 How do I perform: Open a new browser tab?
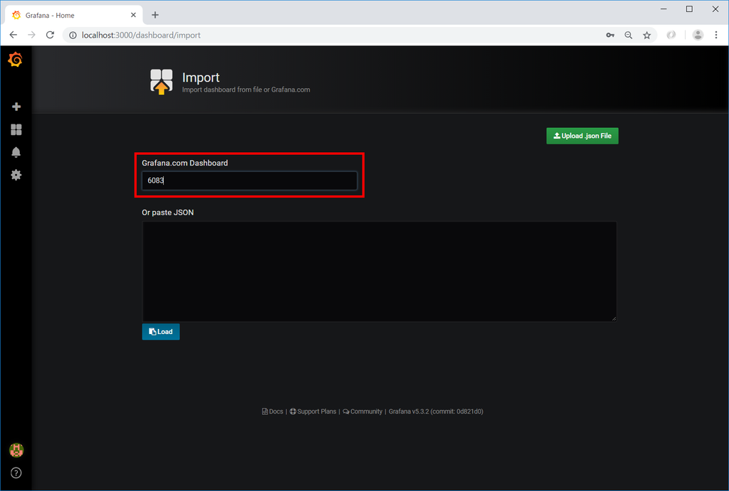tap(155, 16)
